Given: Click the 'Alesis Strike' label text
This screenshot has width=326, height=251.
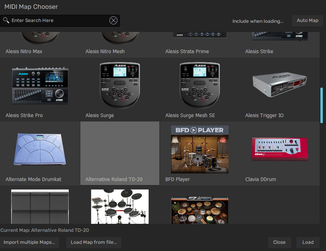Looking at the screenshot, I should [x=259, y=52].
